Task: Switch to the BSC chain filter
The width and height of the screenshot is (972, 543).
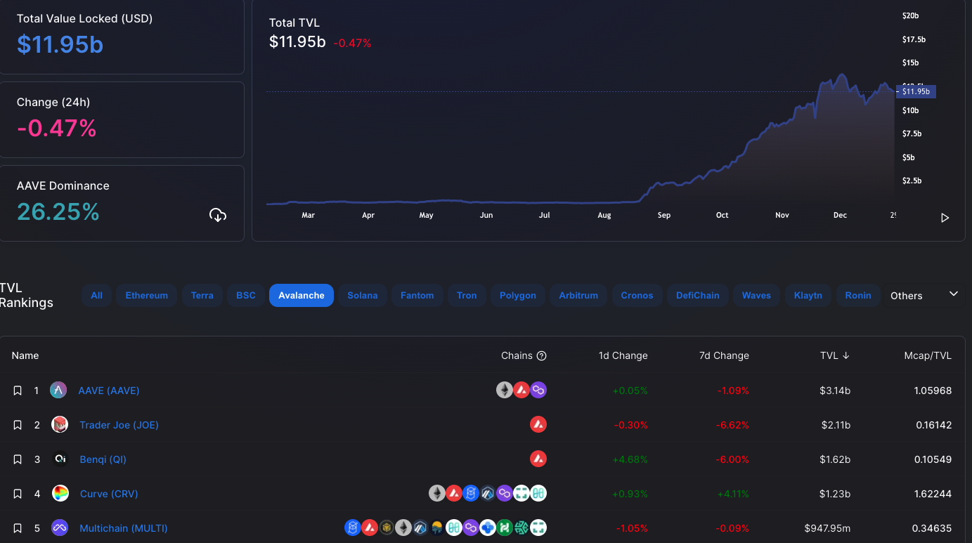Action: pos(246,296)
